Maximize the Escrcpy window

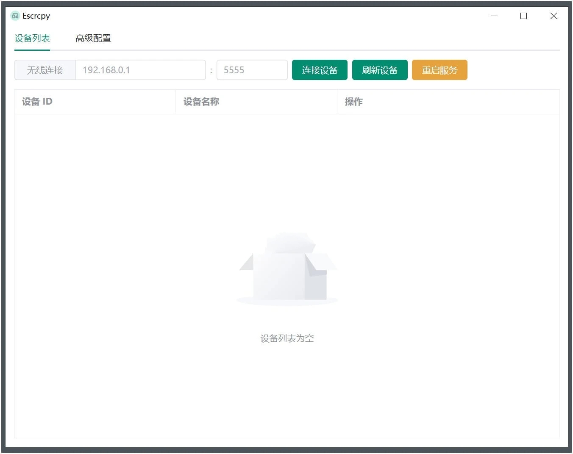coord(523,16)
